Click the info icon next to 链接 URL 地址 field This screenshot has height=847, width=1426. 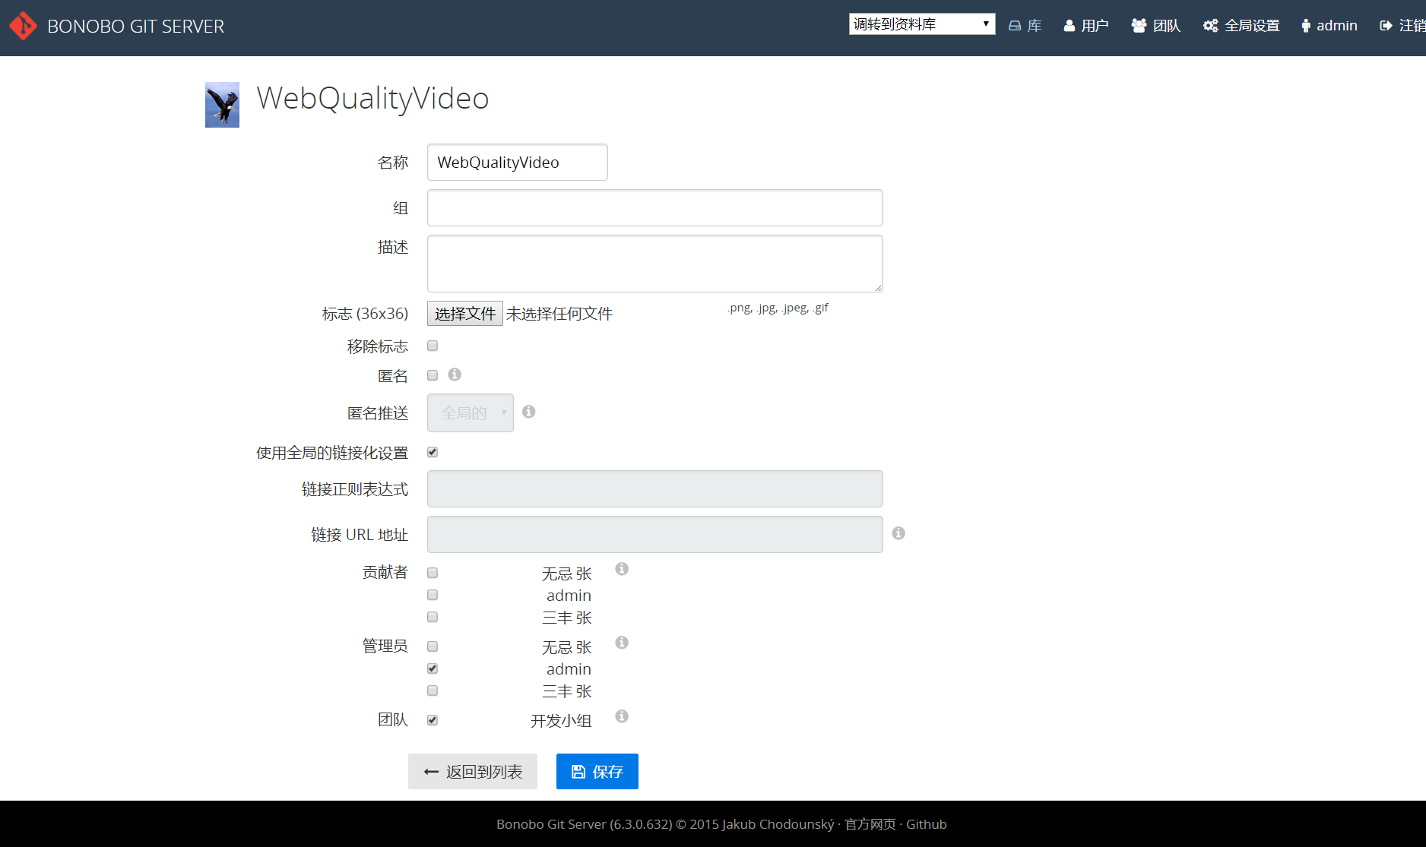coord(898,533)
